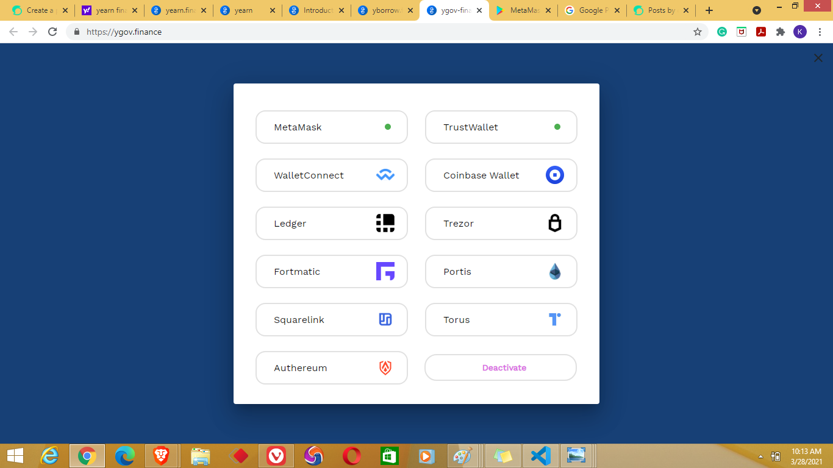This screenshot has height=468, width=833.
Task: Switch to the Google tab
Action: point(593,10)
